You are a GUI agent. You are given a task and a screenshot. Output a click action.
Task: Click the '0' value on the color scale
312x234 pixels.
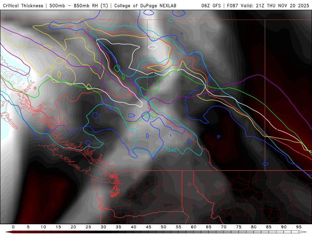13,227
